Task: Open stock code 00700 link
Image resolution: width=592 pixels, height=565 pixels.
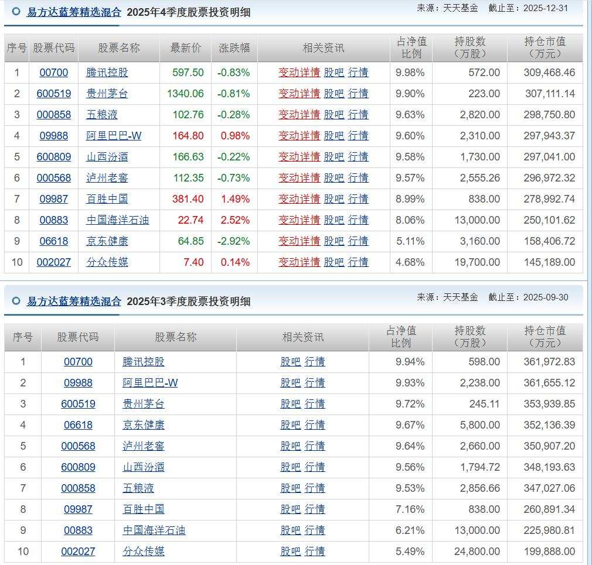Action: (53, 73)
